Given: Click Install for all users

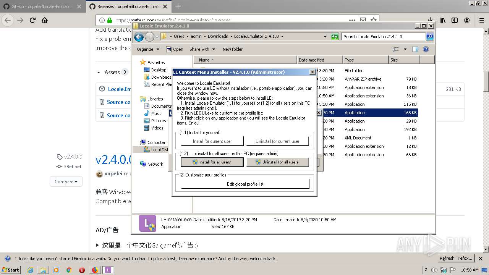Looking at the screenshot, I should [212, 162].
